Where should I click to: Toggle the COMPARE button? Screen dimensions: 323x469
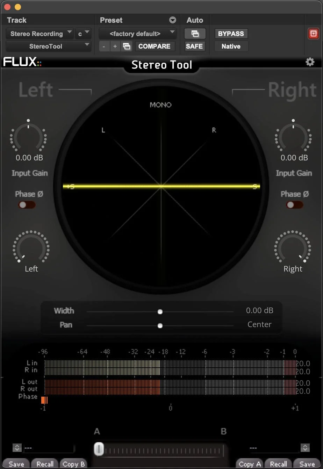[x=154, y=46]
